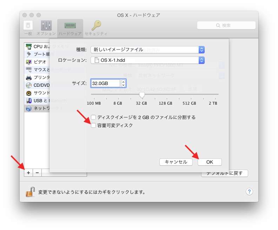Confirm the dialog with OK
Image resolution: width=278 pixels, height=230 pixels.
pyautogui.click(x=210, y=162)
